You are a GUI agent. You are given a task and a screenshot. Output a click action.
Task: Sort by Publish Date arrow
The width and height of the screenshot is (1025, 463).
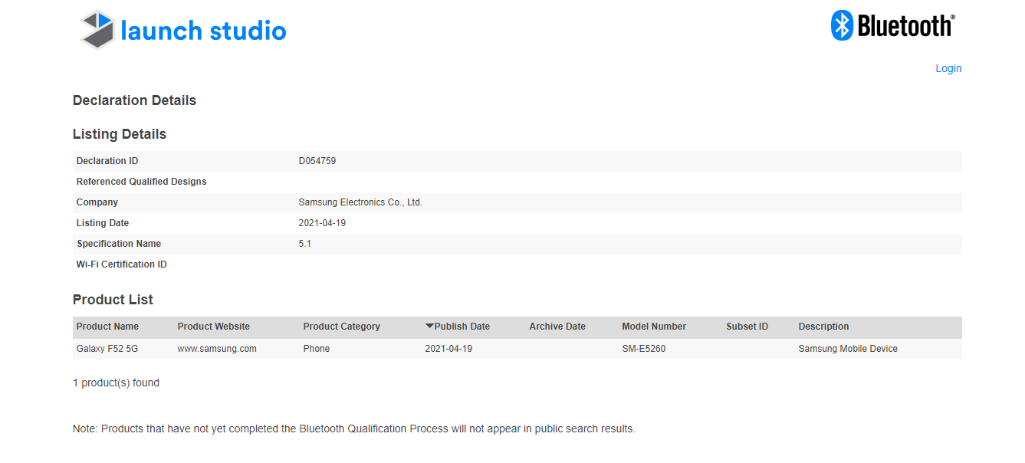(x=429, y=326)
